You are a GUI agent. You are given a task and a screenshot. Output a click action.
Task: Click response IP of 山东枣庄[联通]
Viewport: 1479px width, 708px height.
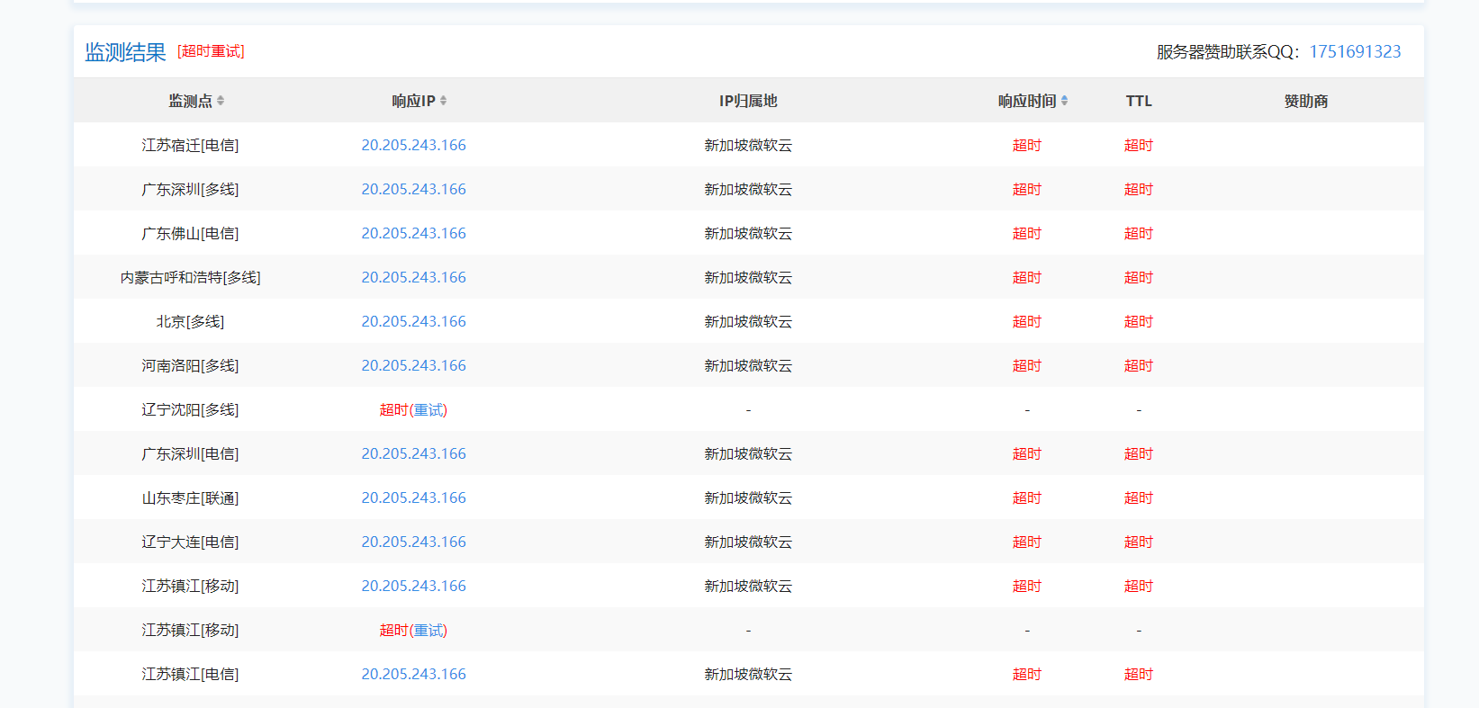413,498
